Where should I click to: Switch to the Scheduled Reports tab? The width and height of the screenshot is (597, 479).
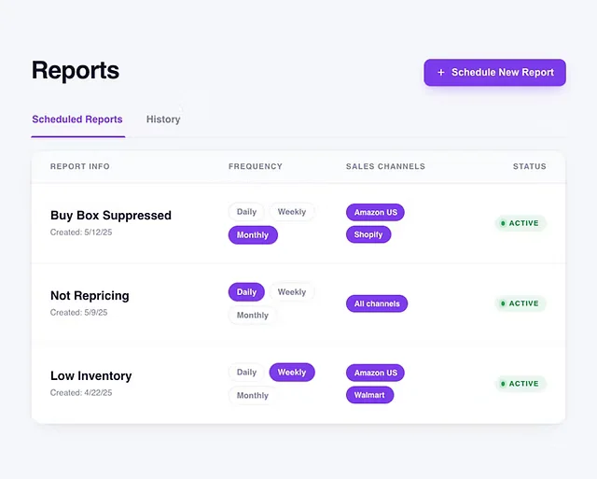point(77,120)
